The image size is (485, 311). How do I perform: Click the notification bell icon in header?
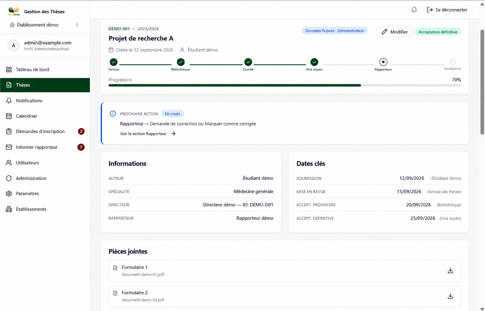[414, 10]
